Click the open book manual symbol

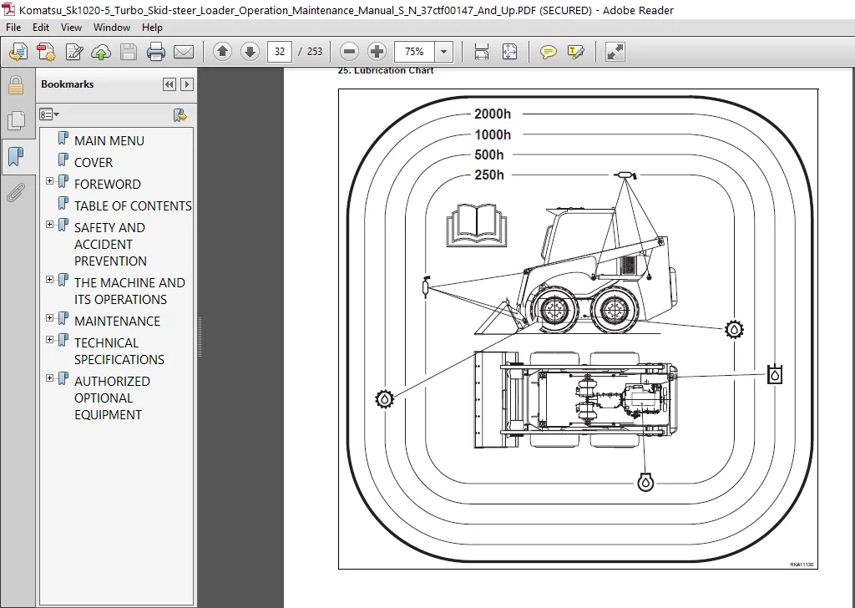477,225
